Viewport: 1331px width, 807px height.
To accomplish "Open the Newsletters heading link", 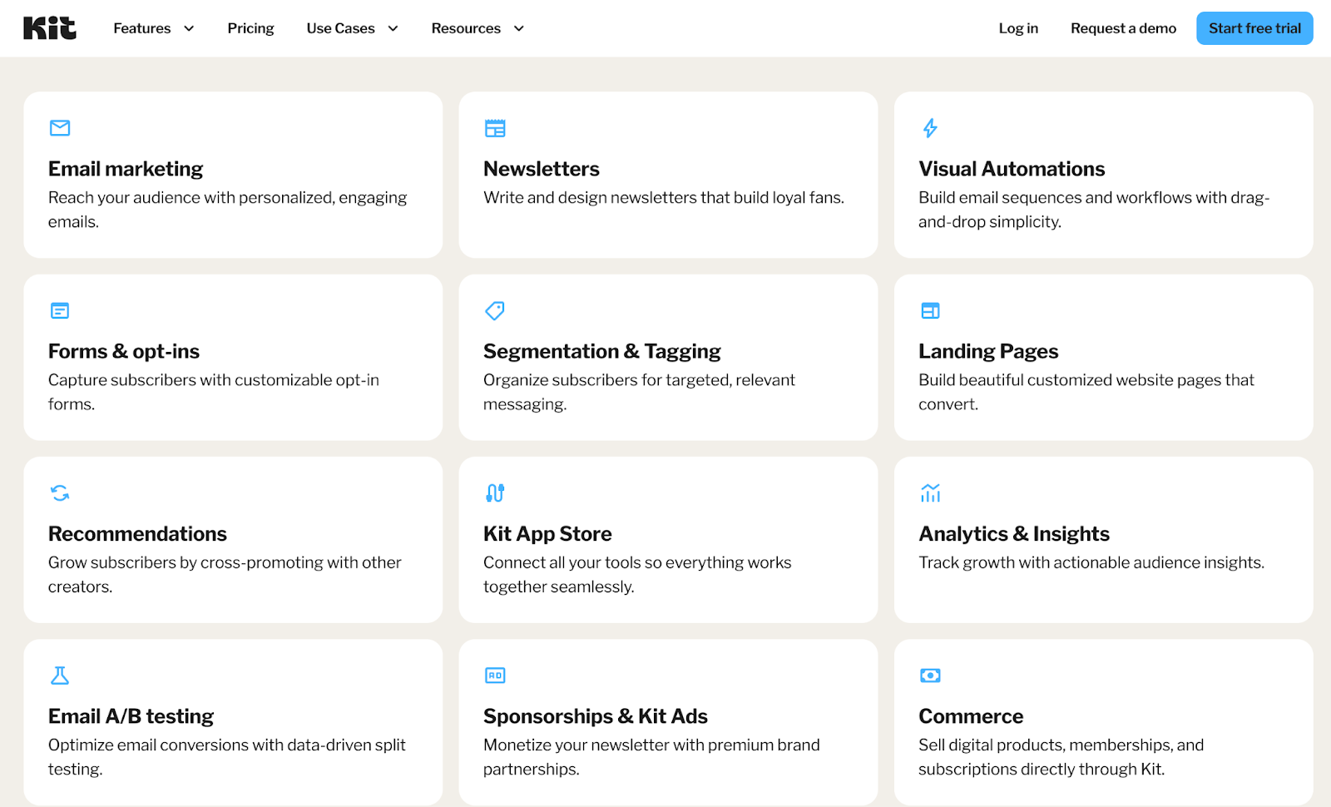I will coord(542,169).
